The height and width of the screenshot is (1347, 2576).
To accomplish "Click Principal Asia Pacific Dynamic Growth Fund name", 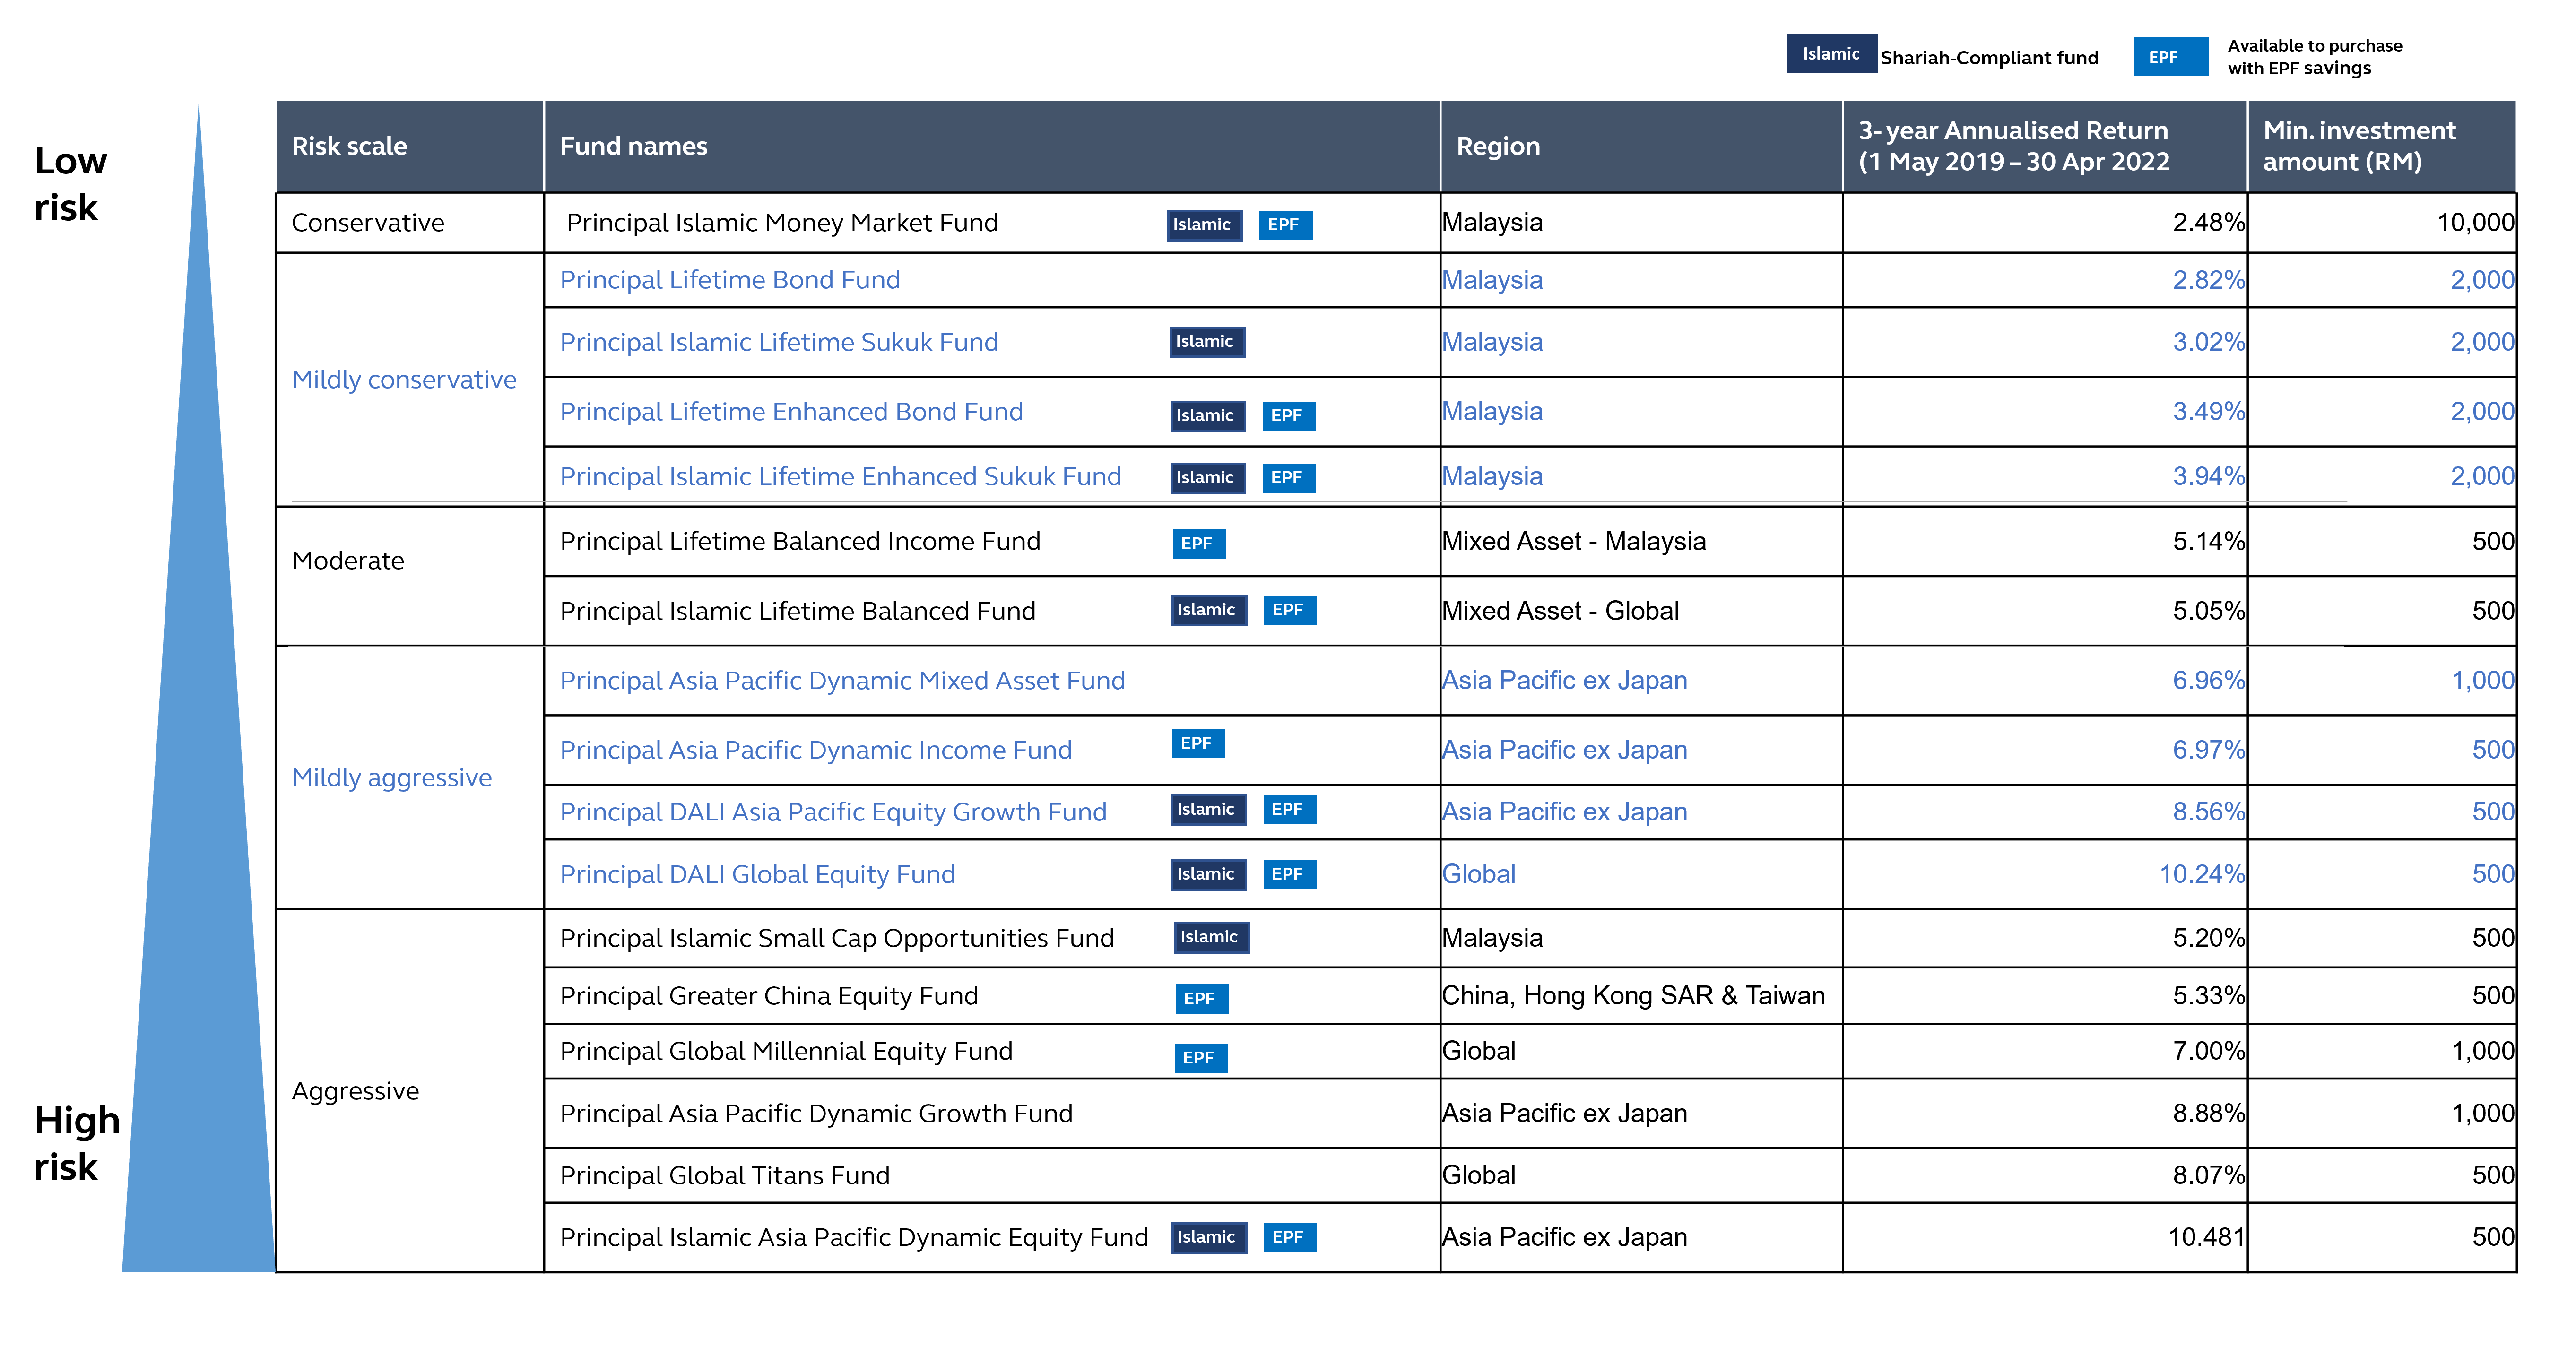I will pos(816,1114).
